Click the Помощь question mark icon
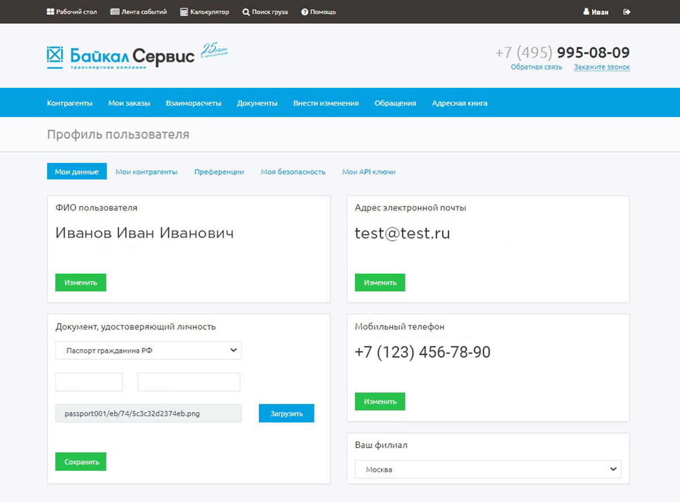Viewport: 680px width, 502px height. coord(305,12)
